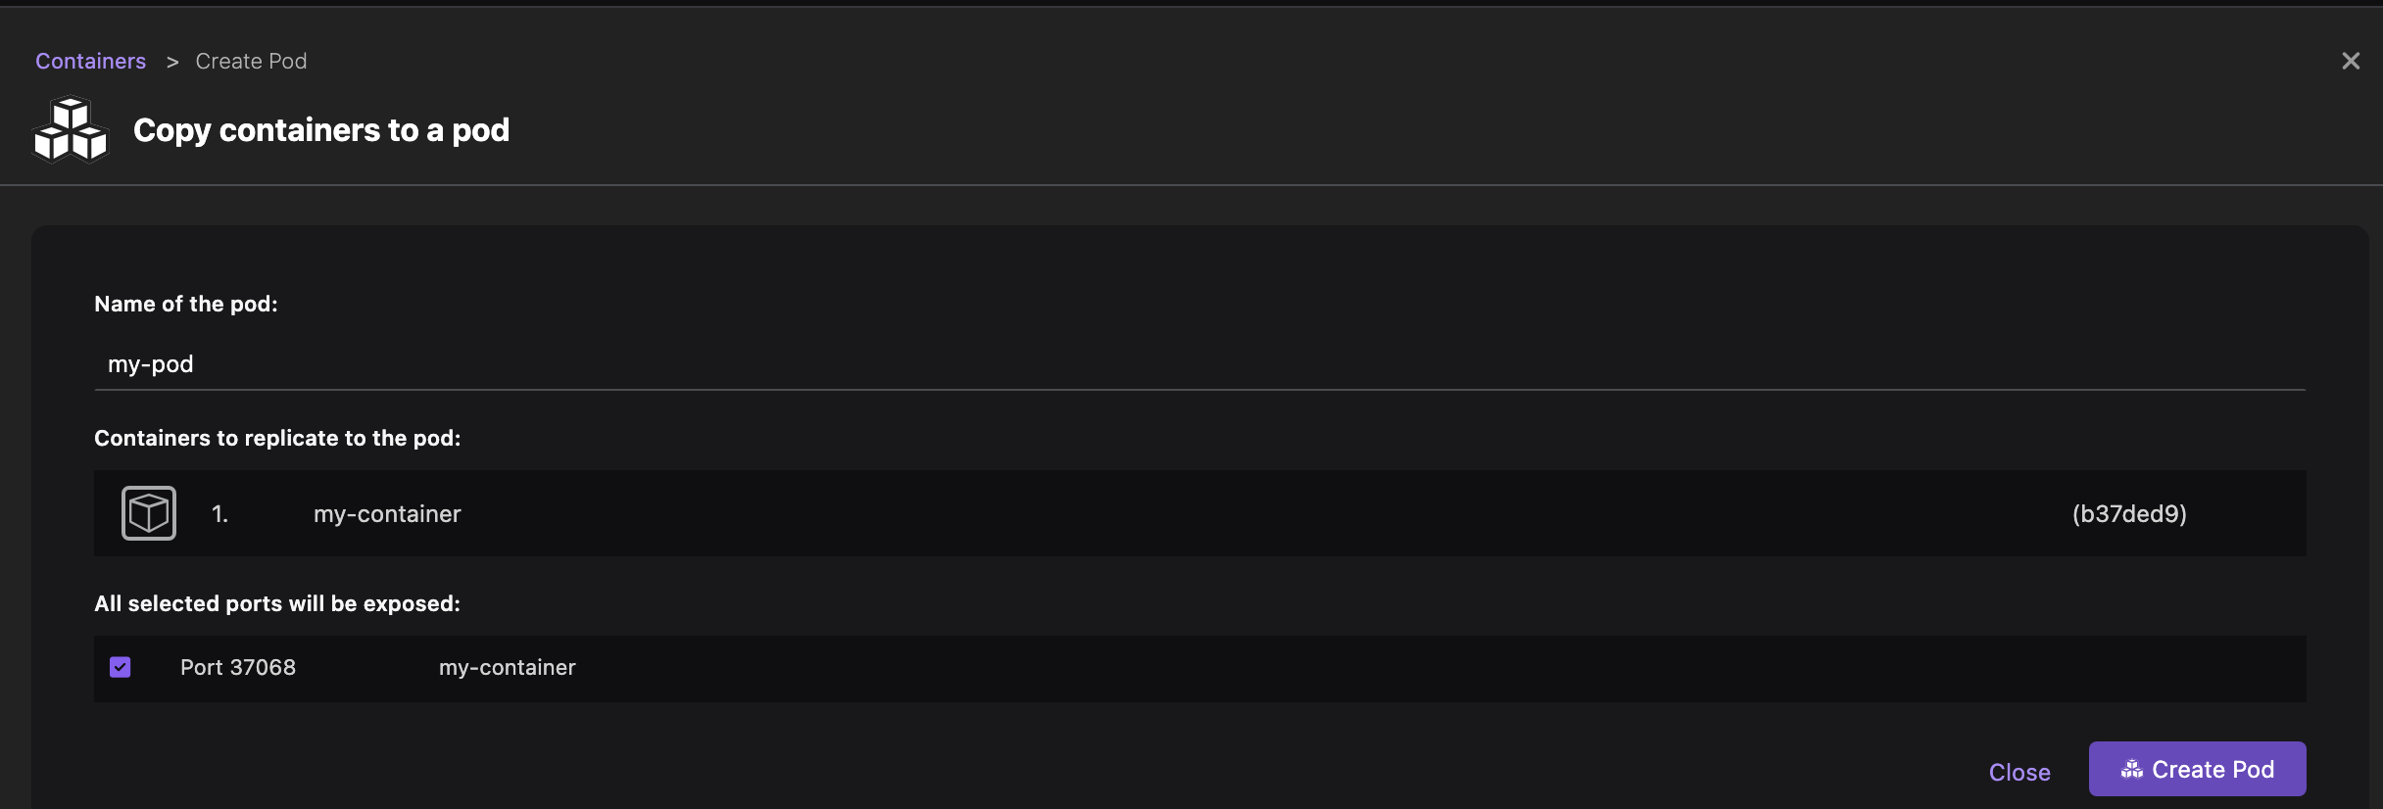Image resolution: width=2383 pixels, height=809 pixels.
Task: Click the container ID (b37ded9)
Action: (2129, 514)
